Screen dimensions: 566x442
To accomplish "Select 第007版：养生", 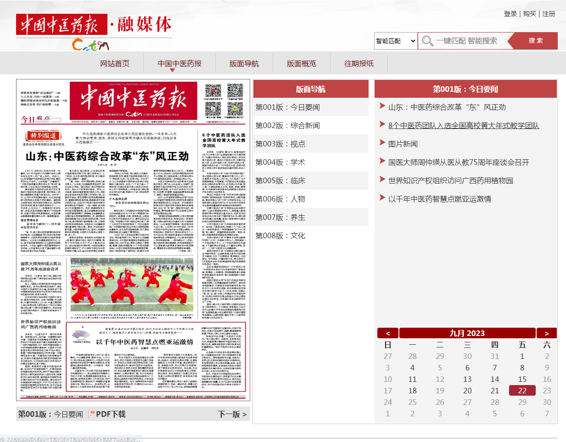I will click(x=280, y=217).
